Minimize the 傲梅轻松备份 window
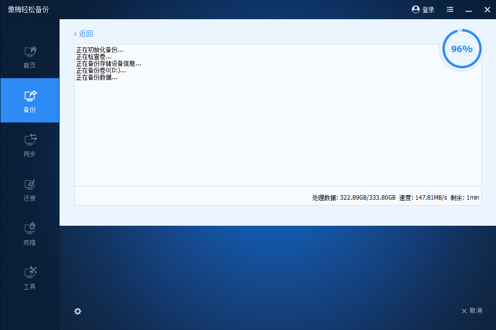The height and width of the screenshot is (330, 496). (468, 10)
